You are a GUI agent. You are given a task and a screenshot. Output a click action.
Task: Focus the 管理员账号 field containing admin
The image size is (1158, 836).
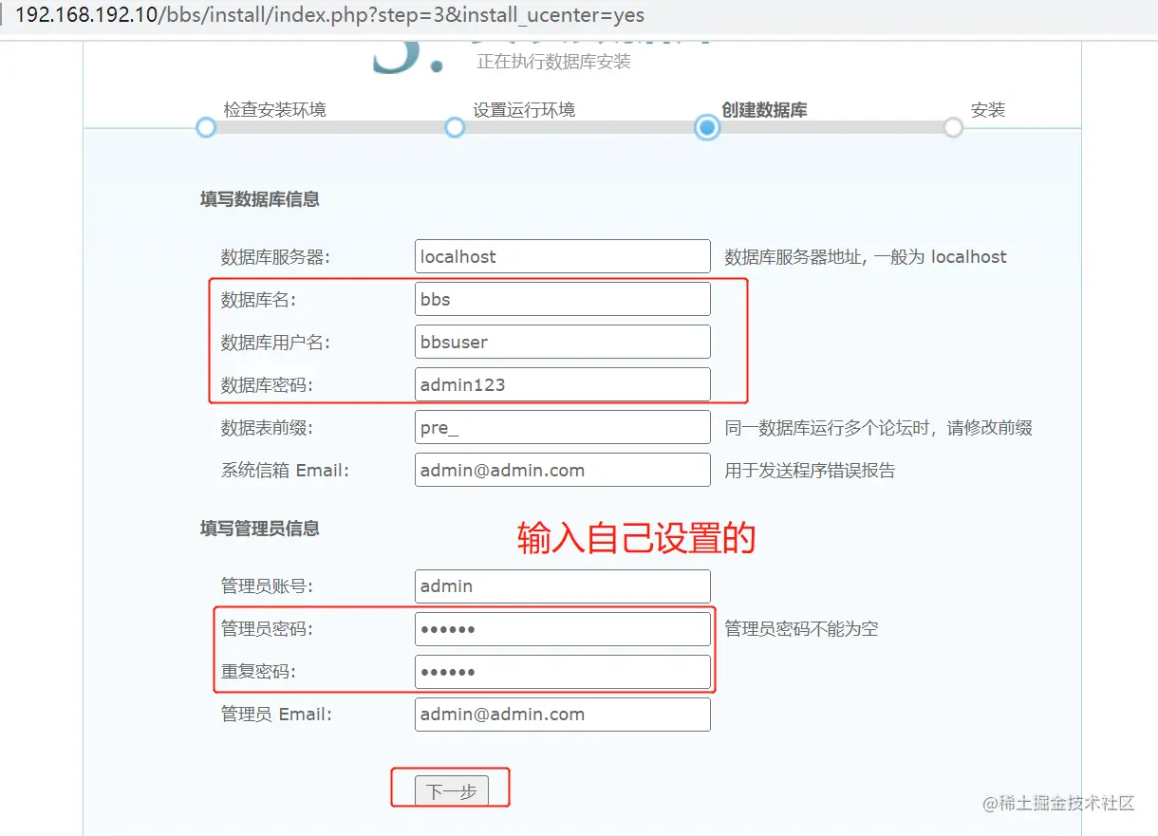[x=563, y=585]
